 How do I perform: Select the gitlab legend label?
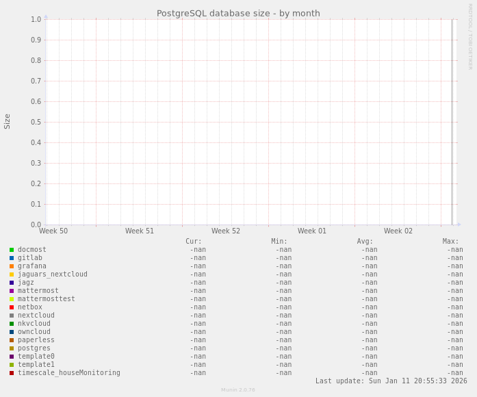(x=30, y=257)
